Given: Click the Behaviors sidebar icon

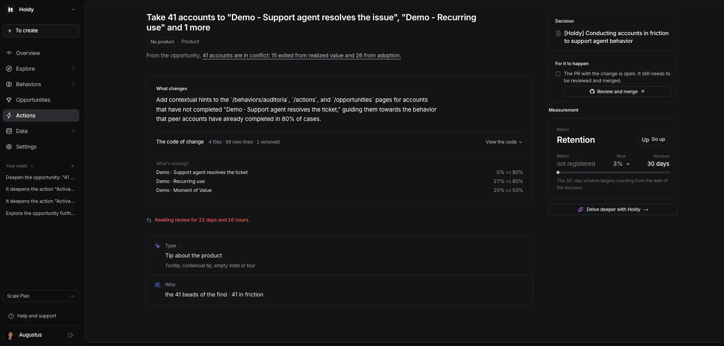Looking at the screenshot, I should point(9,84).
